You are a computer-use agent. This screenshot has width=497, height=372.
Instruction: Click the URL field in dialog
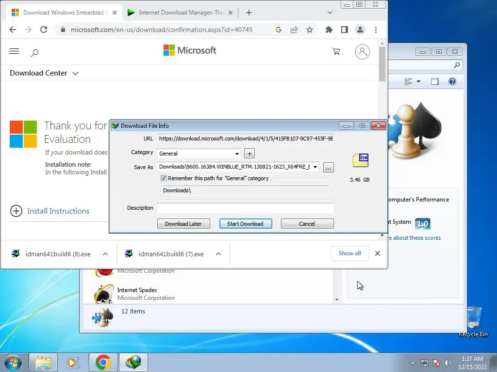pos(246,139)
